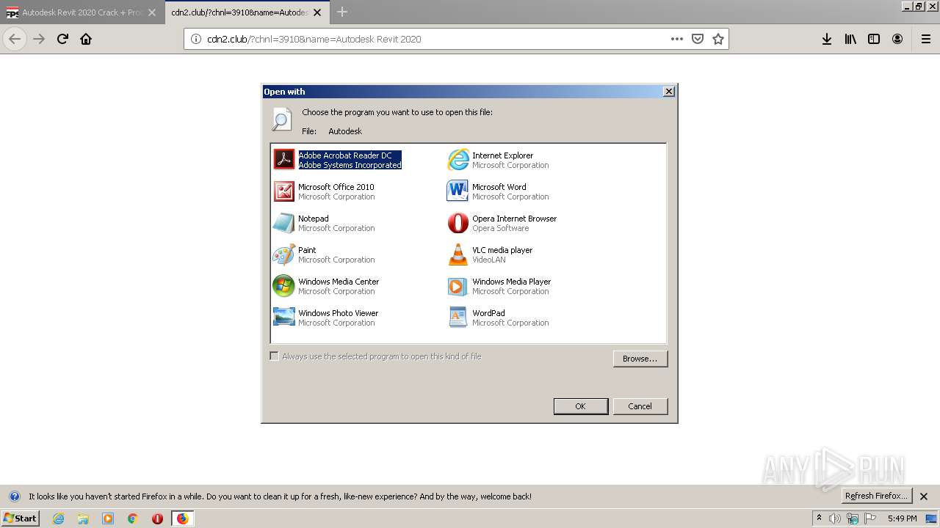Select the Microsoft Office 2010 icon
Screen dimensions: 940x528
coord(283,191)
